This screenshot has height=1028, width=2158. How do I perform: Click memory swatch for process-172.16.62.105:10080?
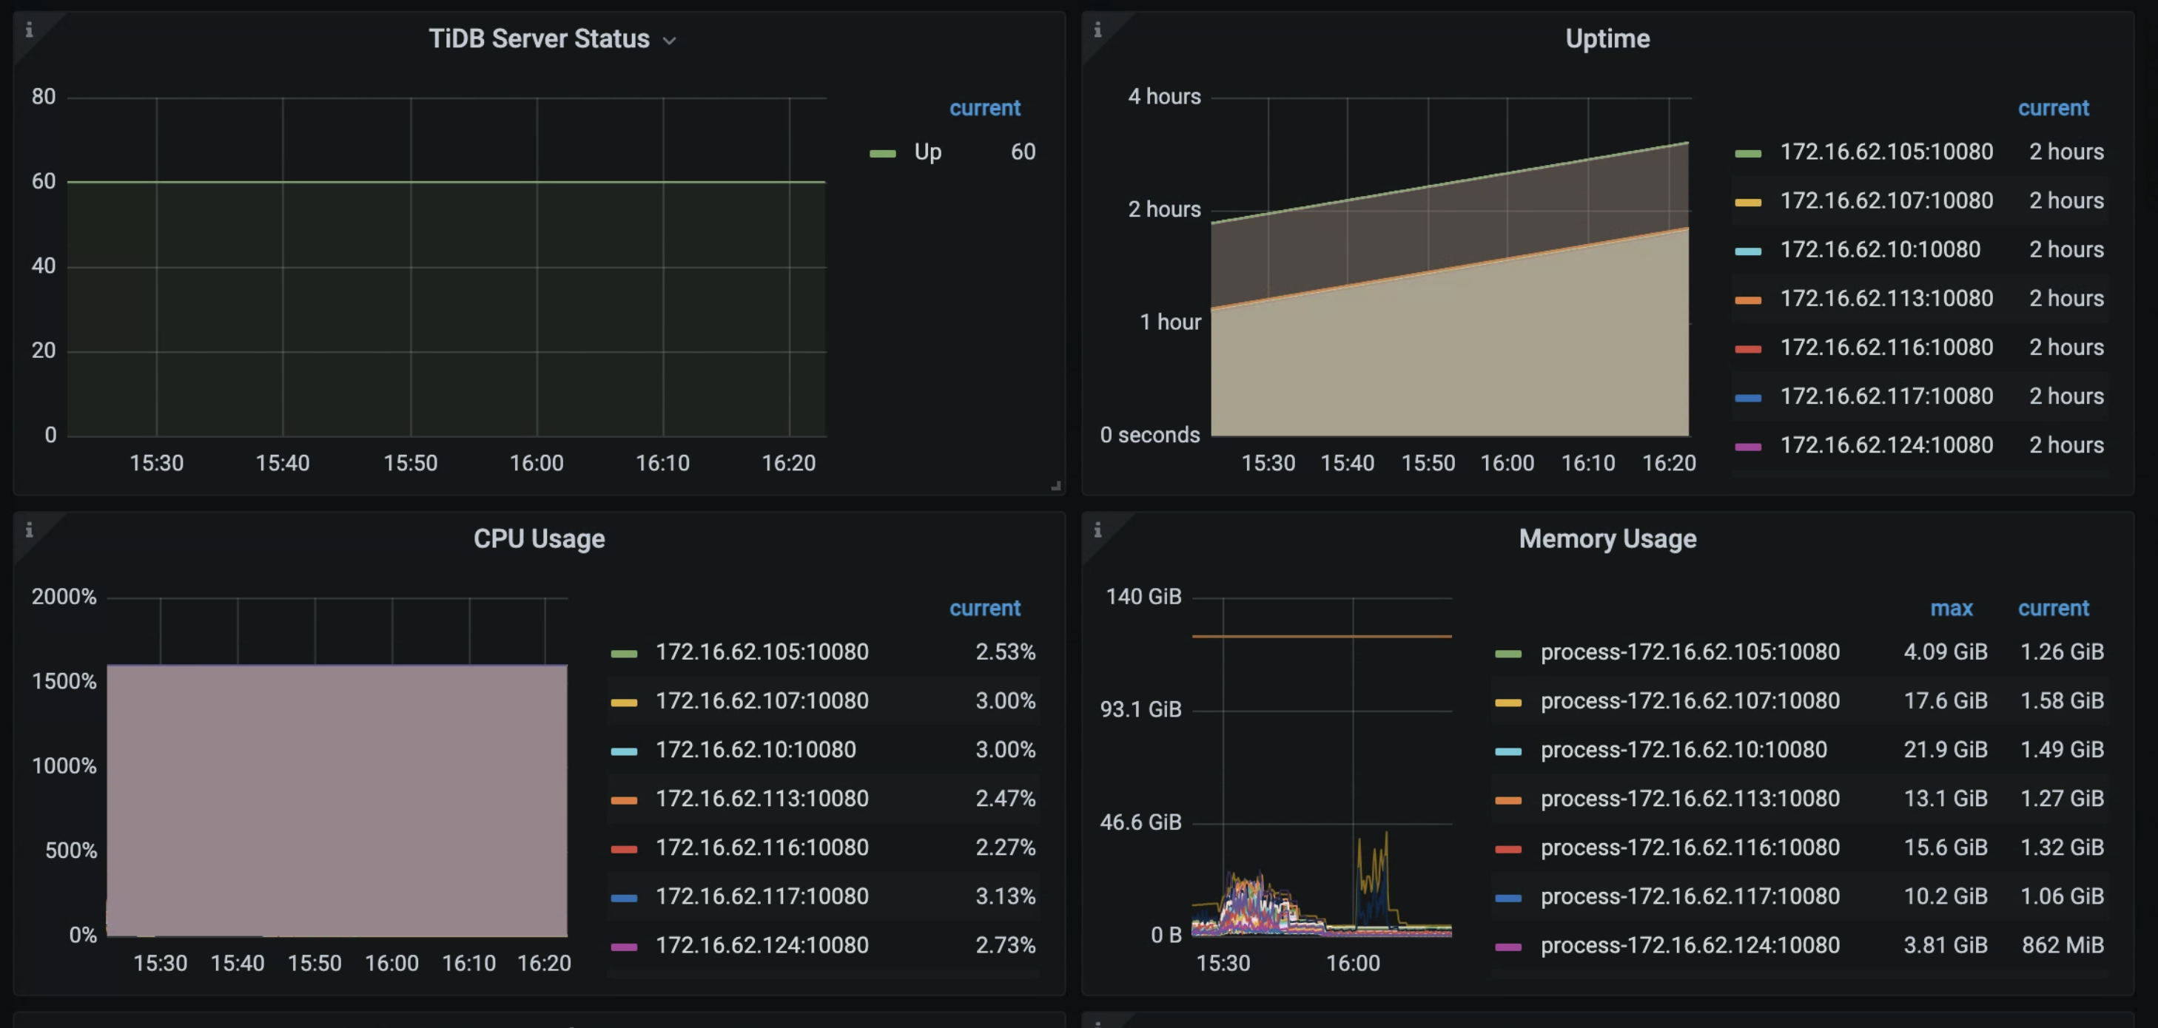click(1508, 654)
